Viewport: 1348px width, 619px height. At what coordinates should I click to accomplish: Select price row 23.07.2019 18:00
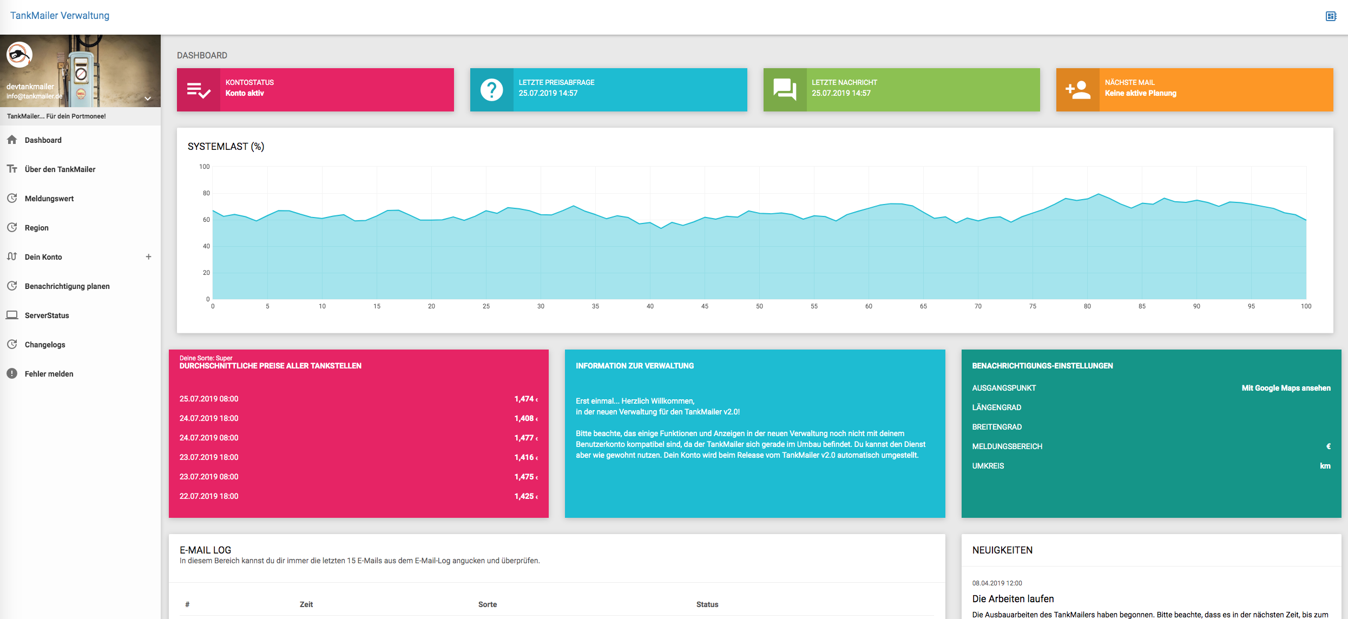pyautogui.click(x=359, y=457)
